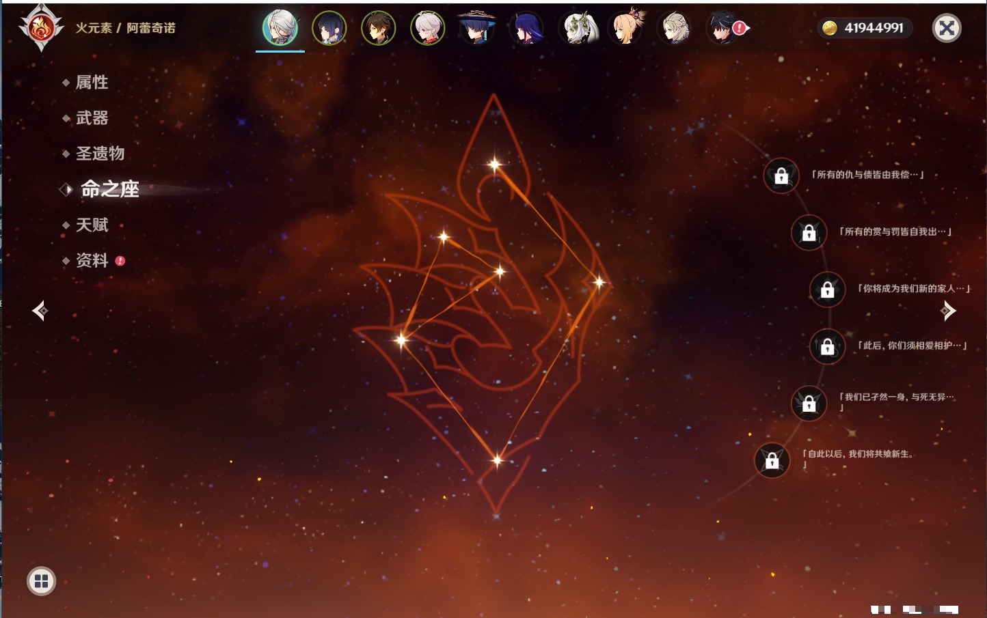Viewport: 987px width, 618px height.
Task: Open the 武器 weapon tab
Action: point(92,118)
